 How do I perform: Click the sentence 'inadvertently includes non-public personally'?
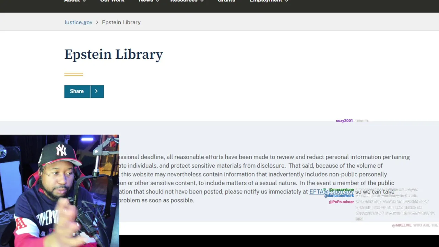pos(328,174)
